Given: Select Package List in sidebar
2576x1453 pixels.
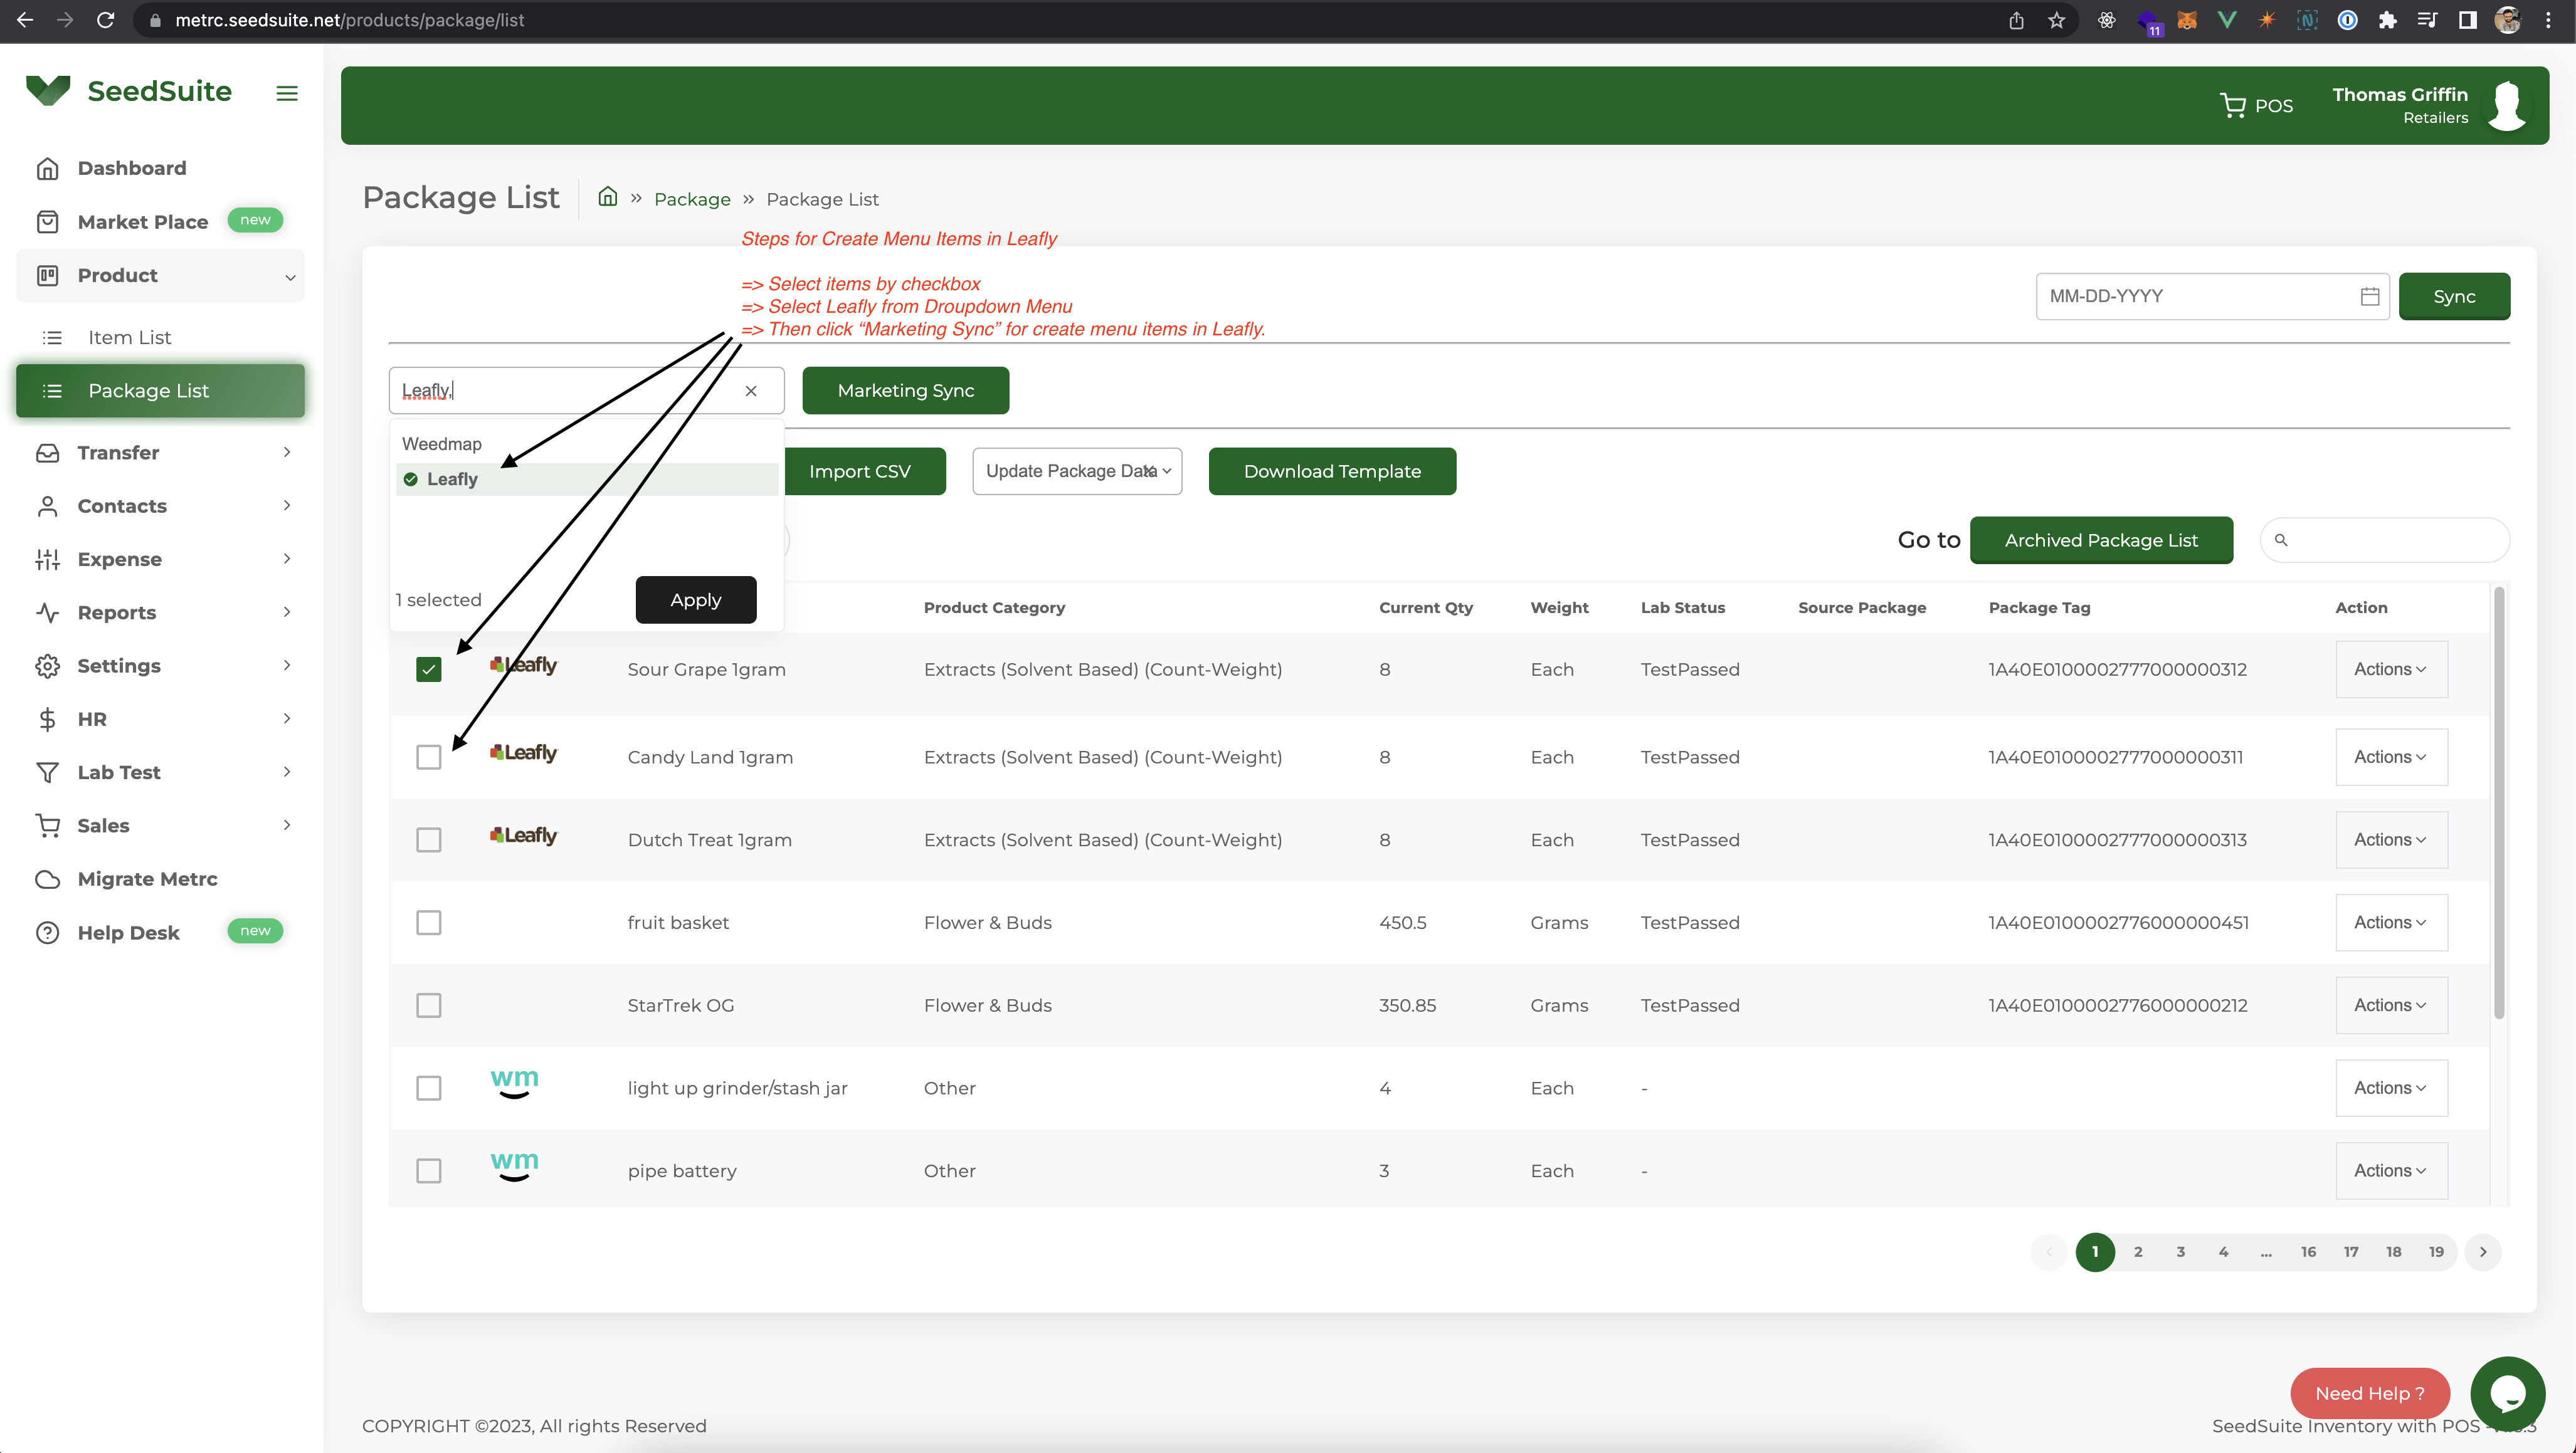Looking at the screenshot, I should [160, 391].
